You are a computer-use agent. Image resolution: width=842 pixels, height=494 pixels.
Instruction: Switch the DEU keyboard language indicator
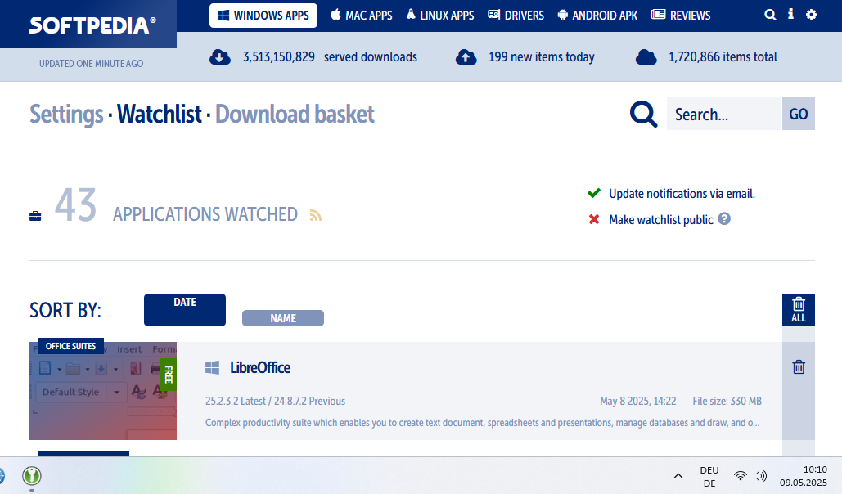709,476
